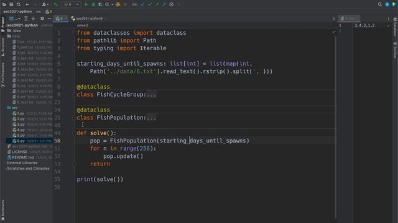Click the editor vertical scrollbar
The height and width of the screenshot is (223, 398).
336,126
